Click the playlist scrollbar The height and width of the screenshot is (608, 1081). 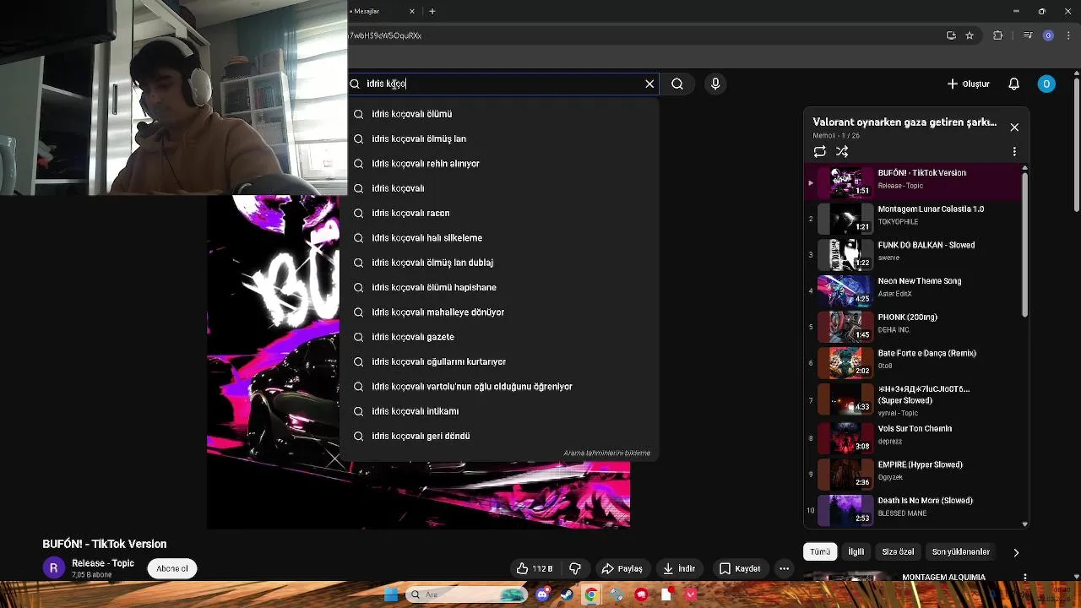coord(1025,245)
